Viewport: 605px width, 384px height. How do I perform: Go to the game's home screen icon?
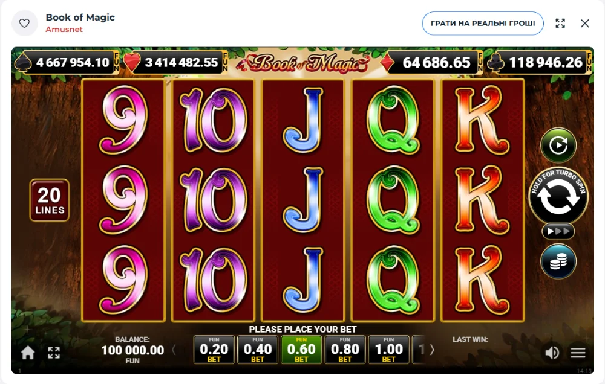point(28,353)
